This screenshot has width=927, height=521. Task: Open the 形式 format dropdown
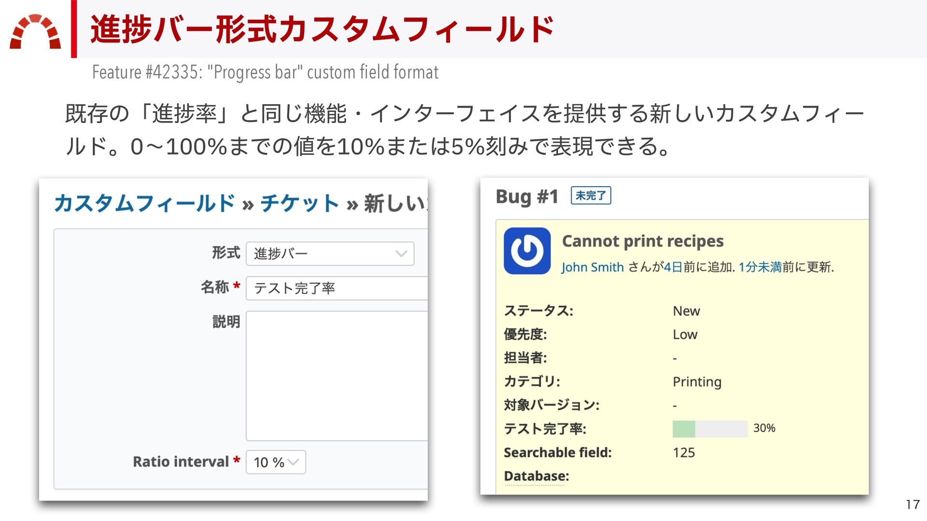click(x=330, y=254)
